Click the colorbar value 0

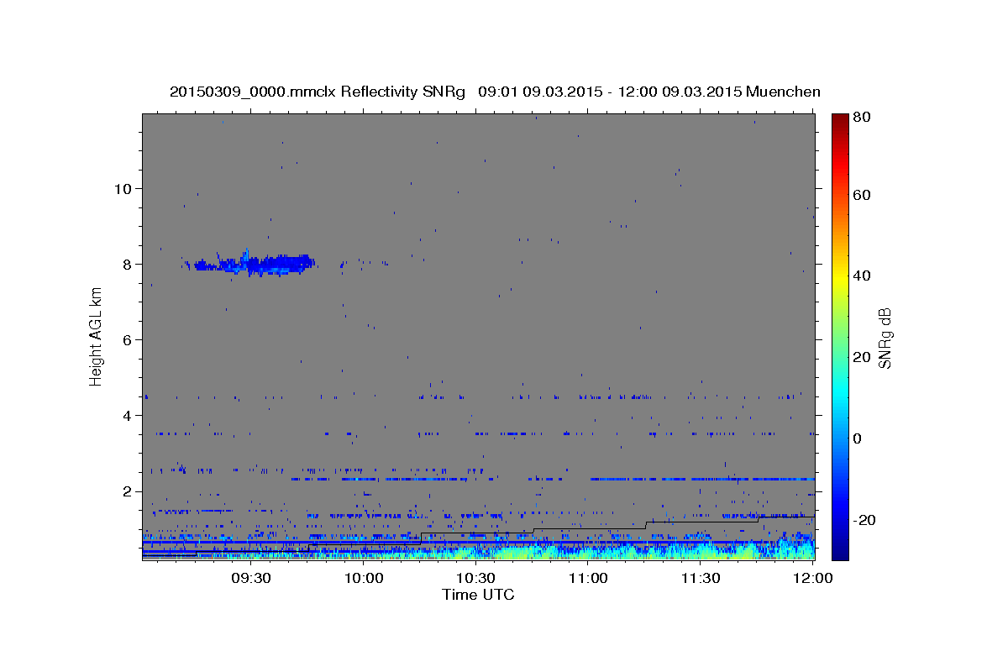(x=858, y=438)
